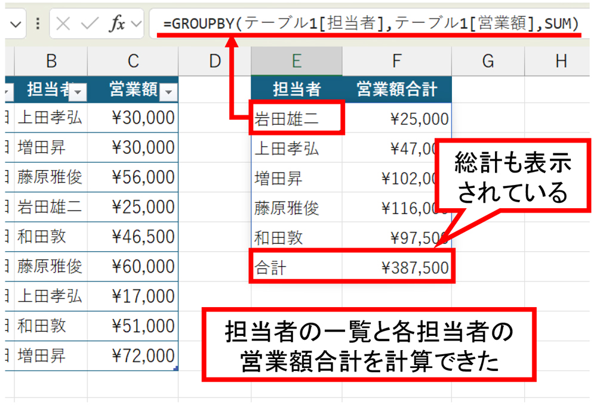The image size is (597, 405).
Task: Select the 営業額合計 header cell
Action: point(397,89)
